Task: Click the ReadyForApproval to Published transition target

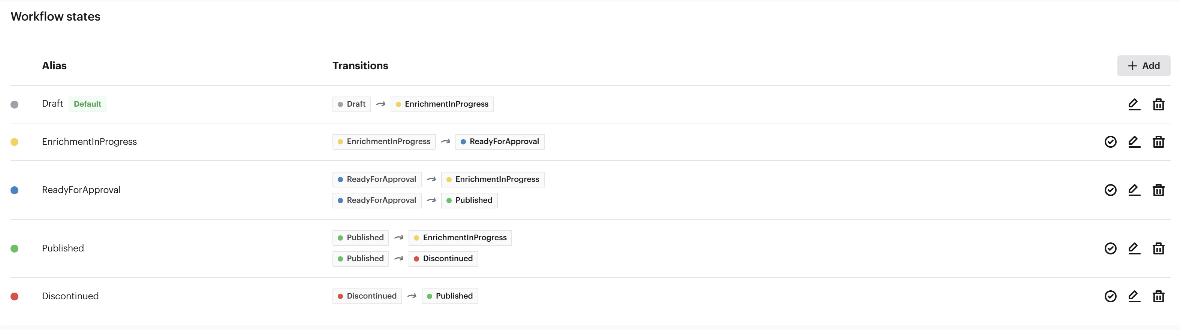Action: point(469,200)
